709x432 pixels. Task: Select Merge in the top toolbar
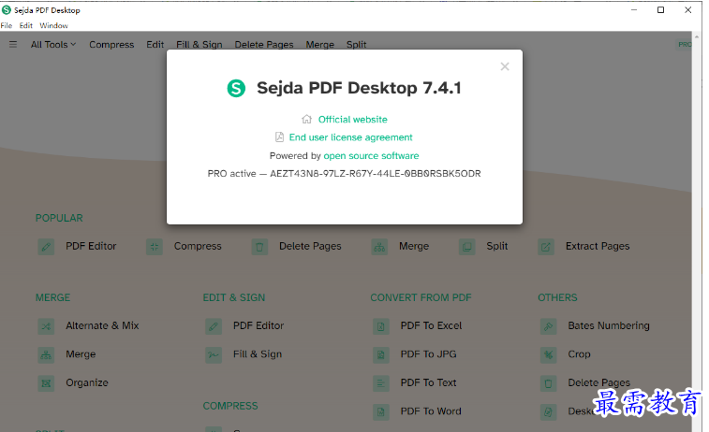point(320,45)
